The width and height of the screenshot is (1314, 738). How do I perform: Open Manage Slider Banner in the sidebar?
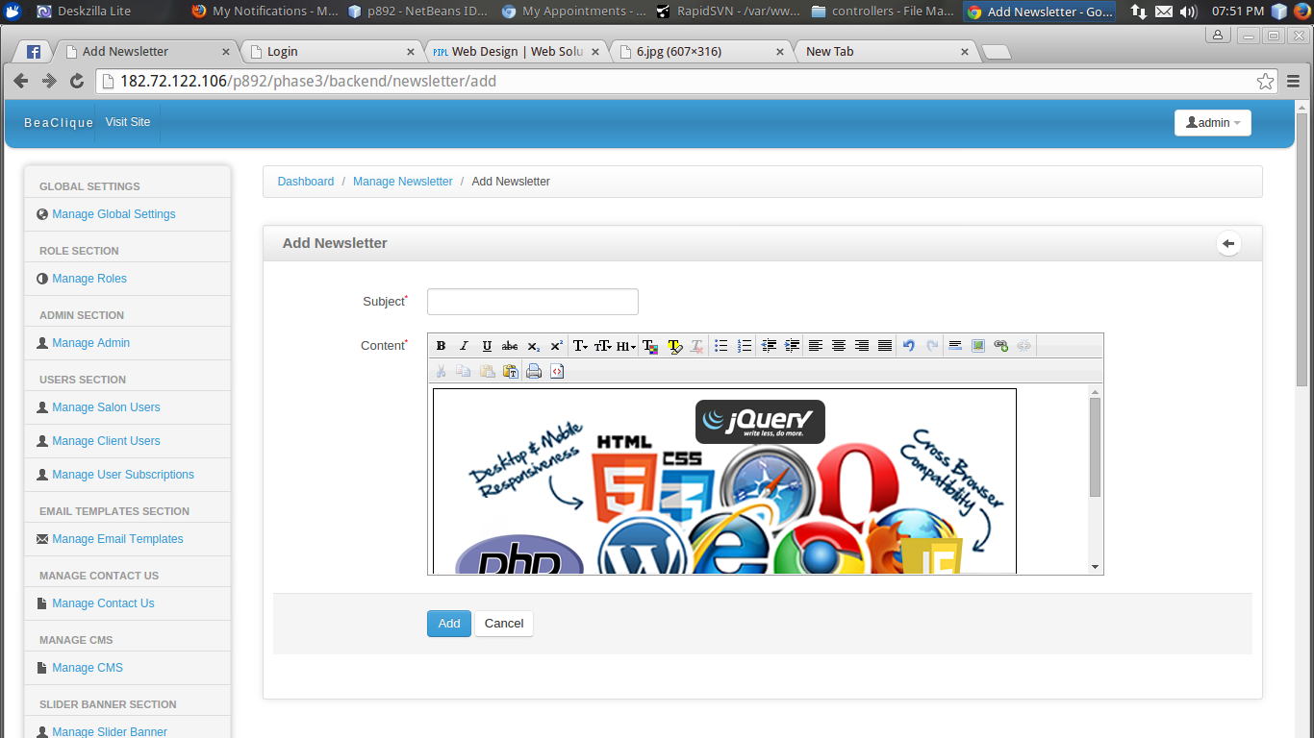pyautogui.click(x=110, y=732)
